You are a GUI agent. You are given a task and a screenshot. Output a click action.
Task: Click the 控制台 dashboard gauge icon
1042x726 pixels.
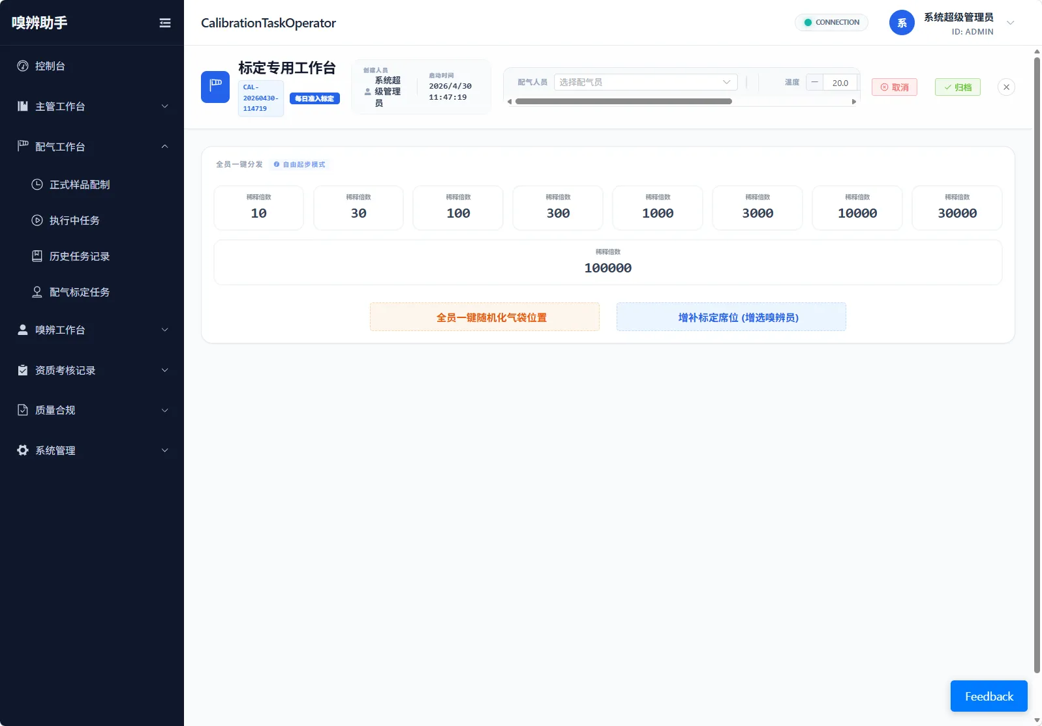pos(23,66)
